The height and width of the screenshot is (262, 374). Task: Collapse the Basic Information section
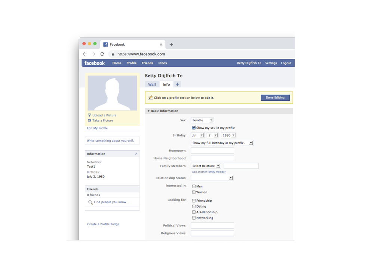tap(148, 111)
